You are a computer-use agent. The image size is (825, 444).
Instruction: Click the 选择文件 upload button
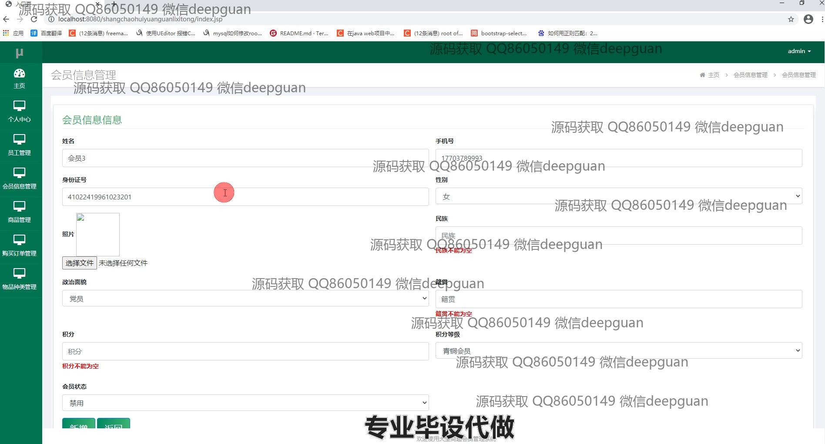[x=79, y=263]
